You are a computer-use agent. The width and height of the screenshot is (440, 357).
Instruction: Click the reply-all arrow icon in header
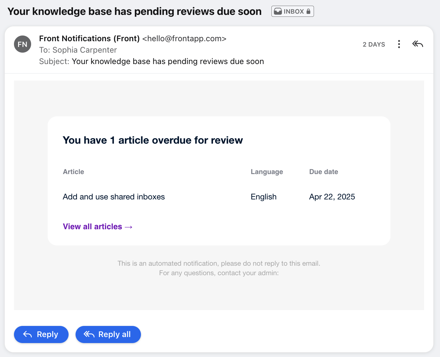[417, 44]
